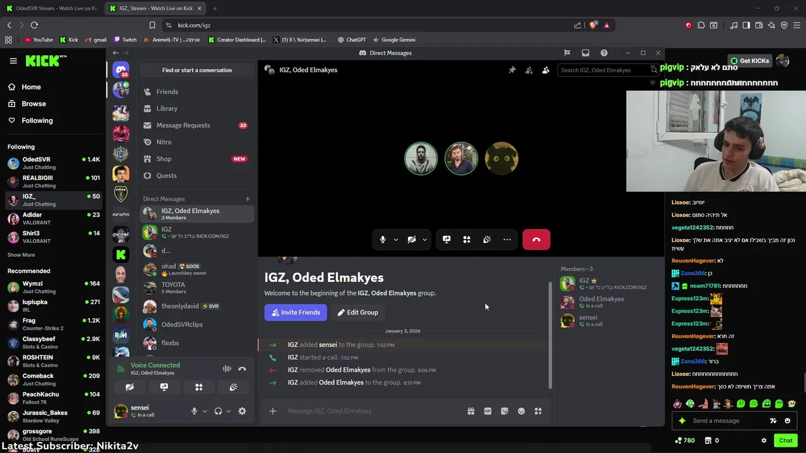Viewport: 806px width, 453px height.
Task: Open ohad direct message
Action: pyautogui.click(x=196, y=269)
